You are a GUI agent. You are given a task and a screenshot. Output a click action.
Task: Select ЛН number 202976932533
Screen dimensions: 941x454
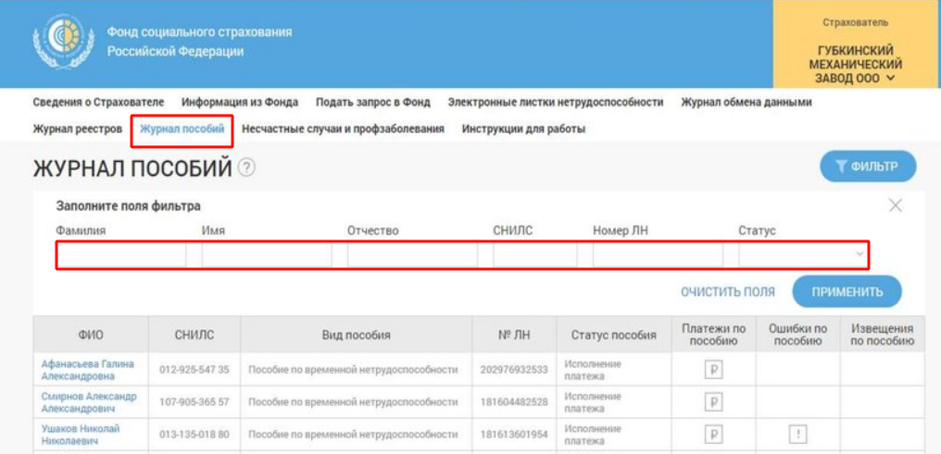514,370
